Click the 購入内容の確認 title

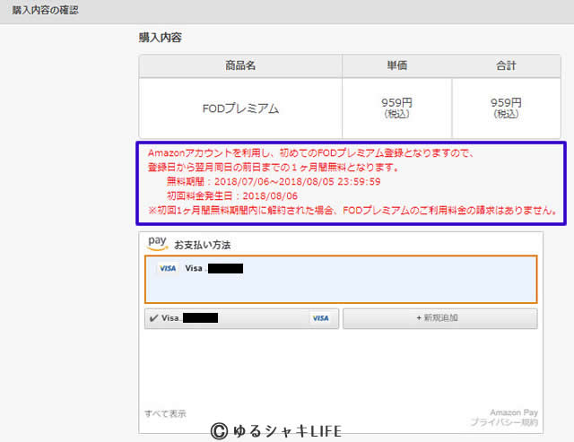[46, 10]
